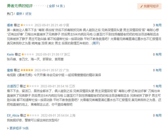Mark Kerin's review as 有用
Image resolution: width=168 pixels, height=133 pixels.
(x=159, y=54)
